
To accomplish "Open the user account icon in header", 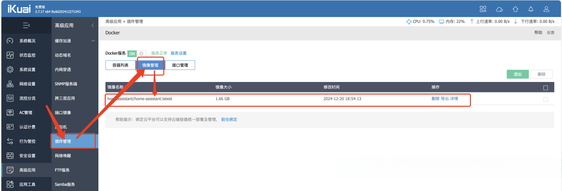I will 546,9.
